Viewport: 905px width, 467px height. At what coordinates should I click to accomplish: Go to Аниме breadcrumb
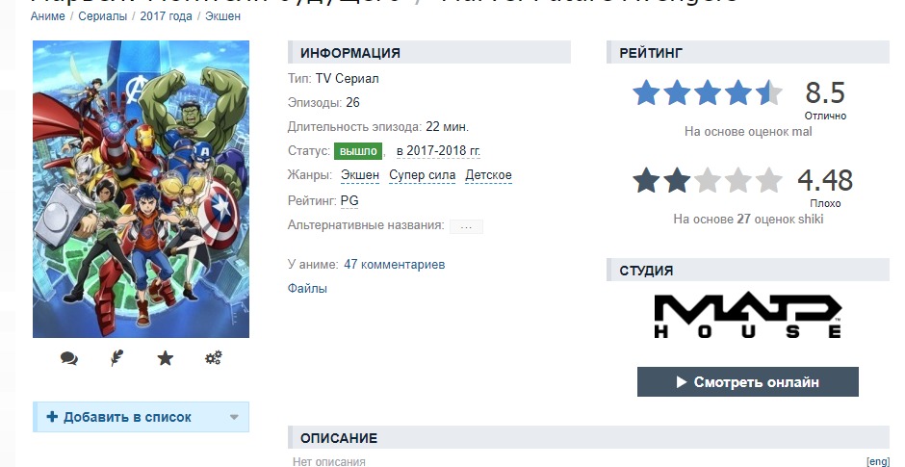[x=48, y=16]
